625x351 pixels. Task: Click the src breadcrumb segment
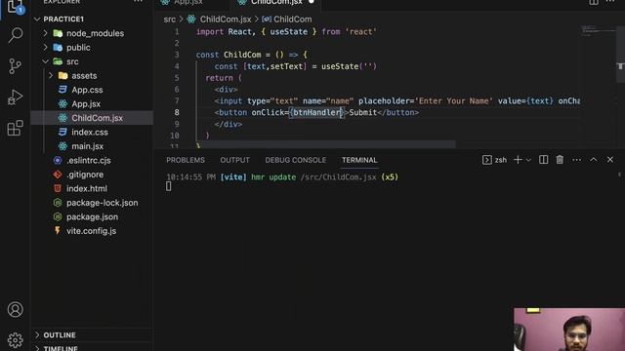(169, 19)
